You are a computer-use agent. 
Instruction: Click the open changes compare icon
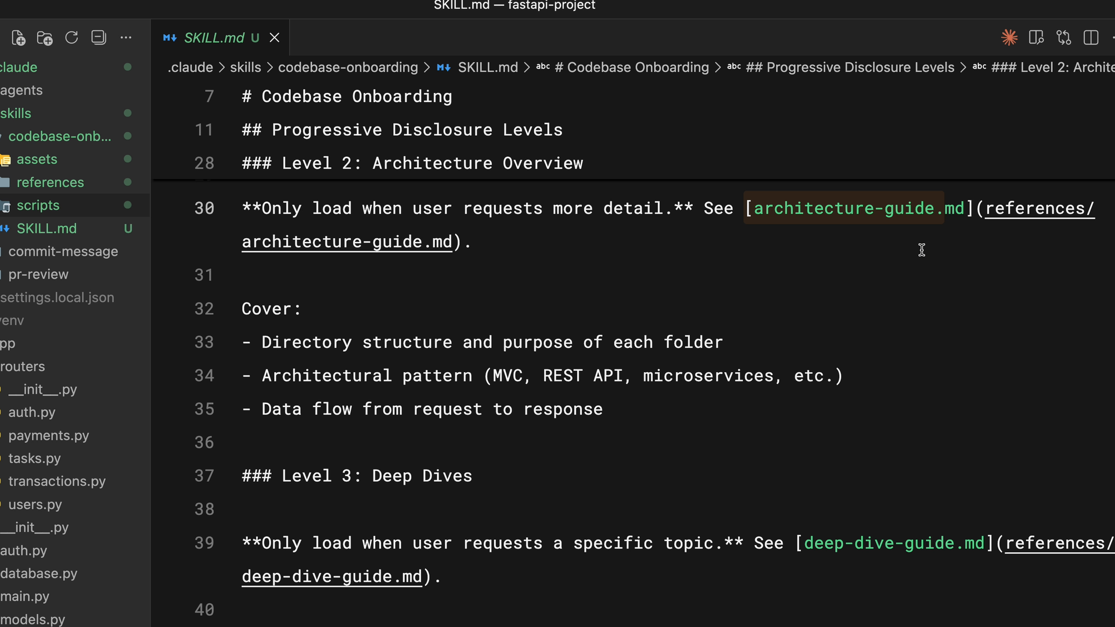point(1064,38)
